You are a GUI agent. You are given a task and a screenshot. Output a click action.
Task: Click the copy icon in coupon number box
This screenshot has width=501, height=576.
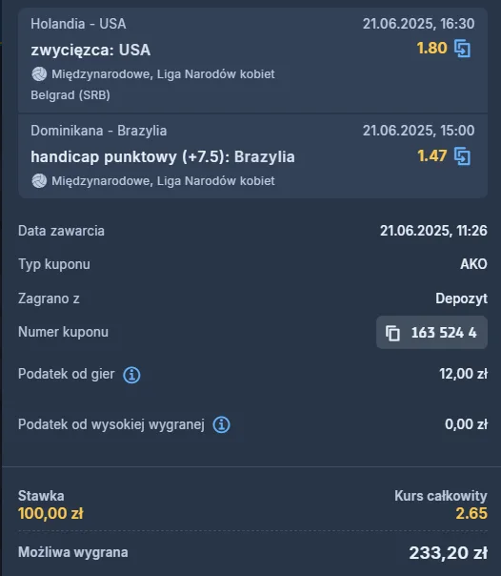pos(392,333)
